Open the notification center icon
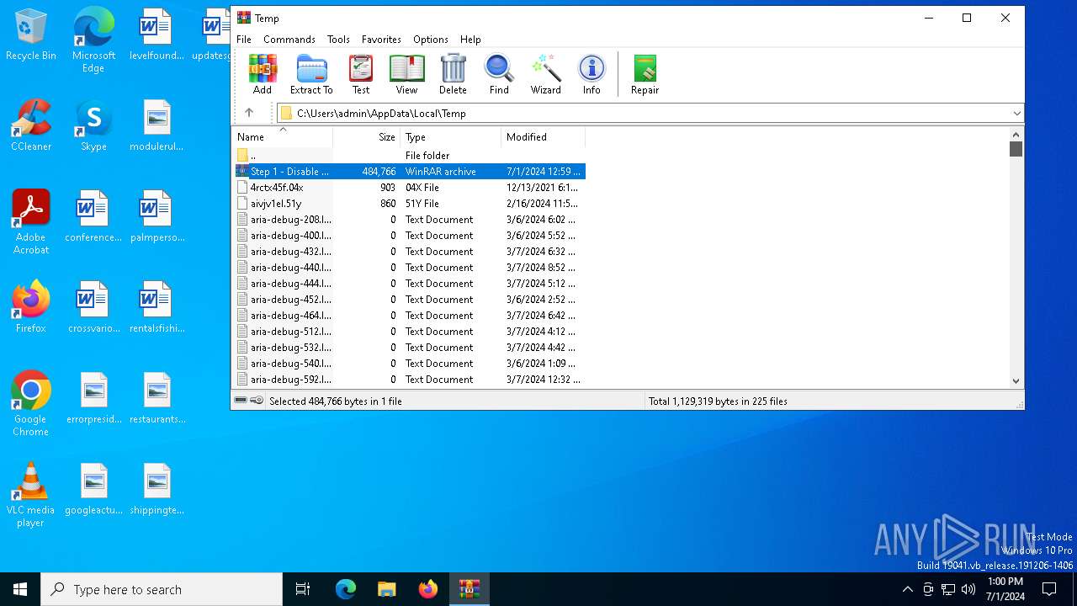The image size is (1077, 606). (x=1049, y=589)
